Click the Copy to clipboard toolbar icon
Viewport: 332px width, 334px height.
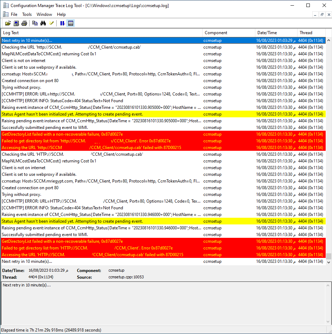pos(35,23)
